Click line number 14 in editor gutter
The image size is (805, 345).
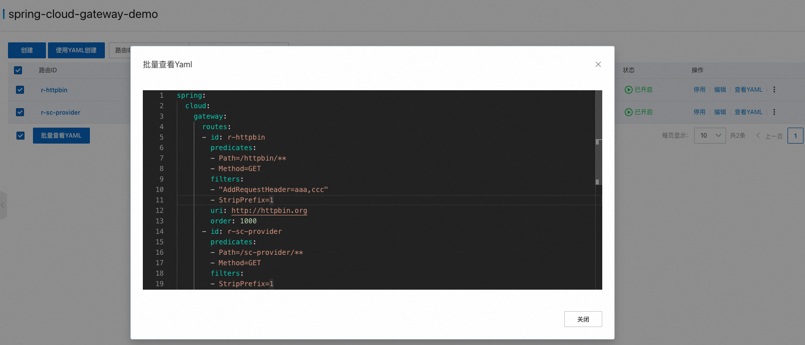pyautogui.click(x=160, y=232)
